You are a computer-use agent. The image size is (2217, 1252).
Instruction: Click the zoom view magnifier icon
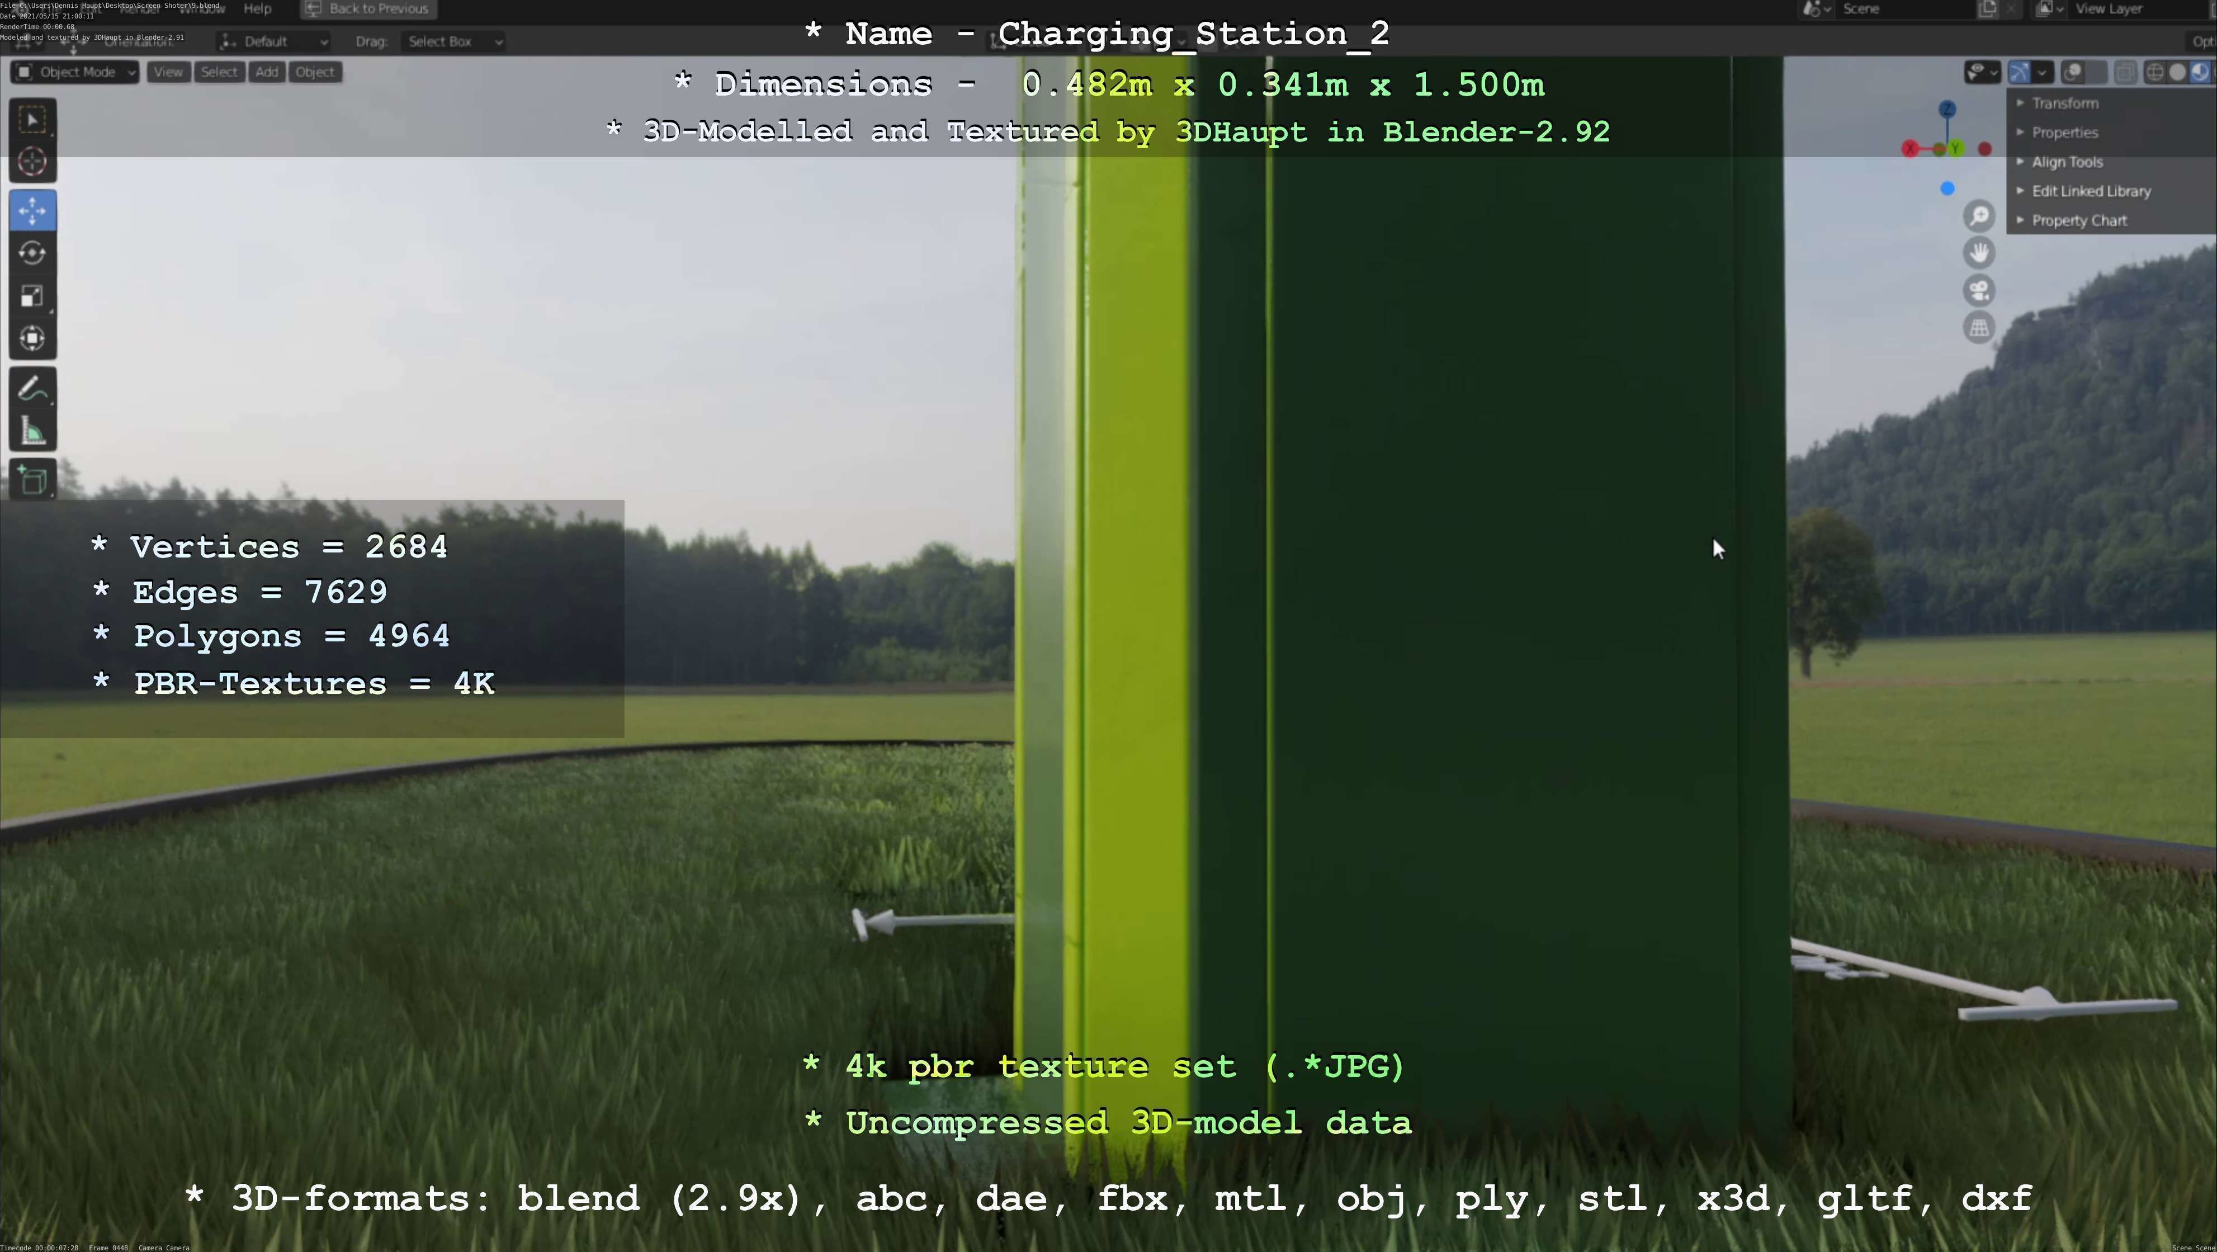point(1979,215)
